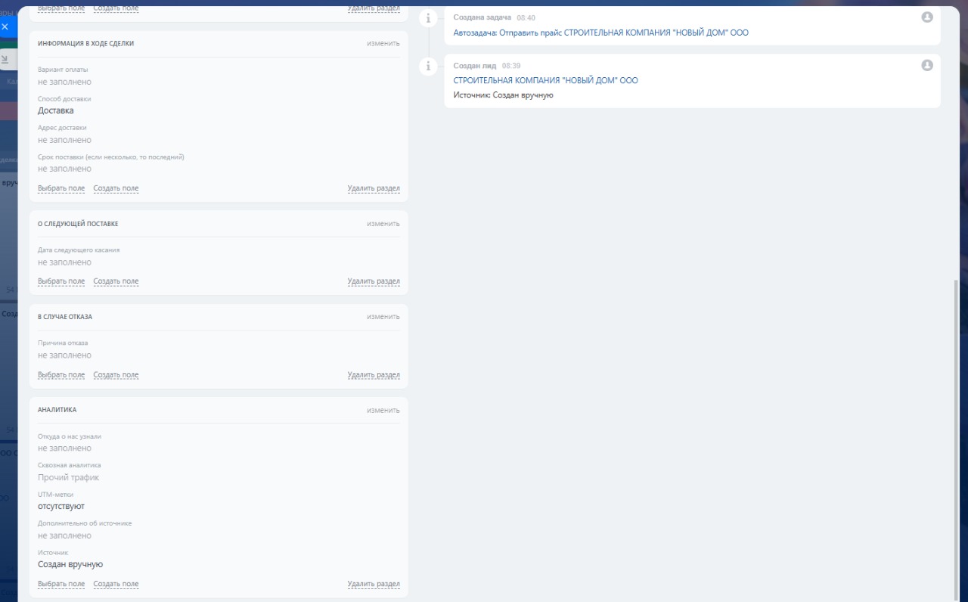Image resolution: width=968 pixels, height=602 pixels.
Task: Delete the О следующей поставке section
Action: coord(374,281)
